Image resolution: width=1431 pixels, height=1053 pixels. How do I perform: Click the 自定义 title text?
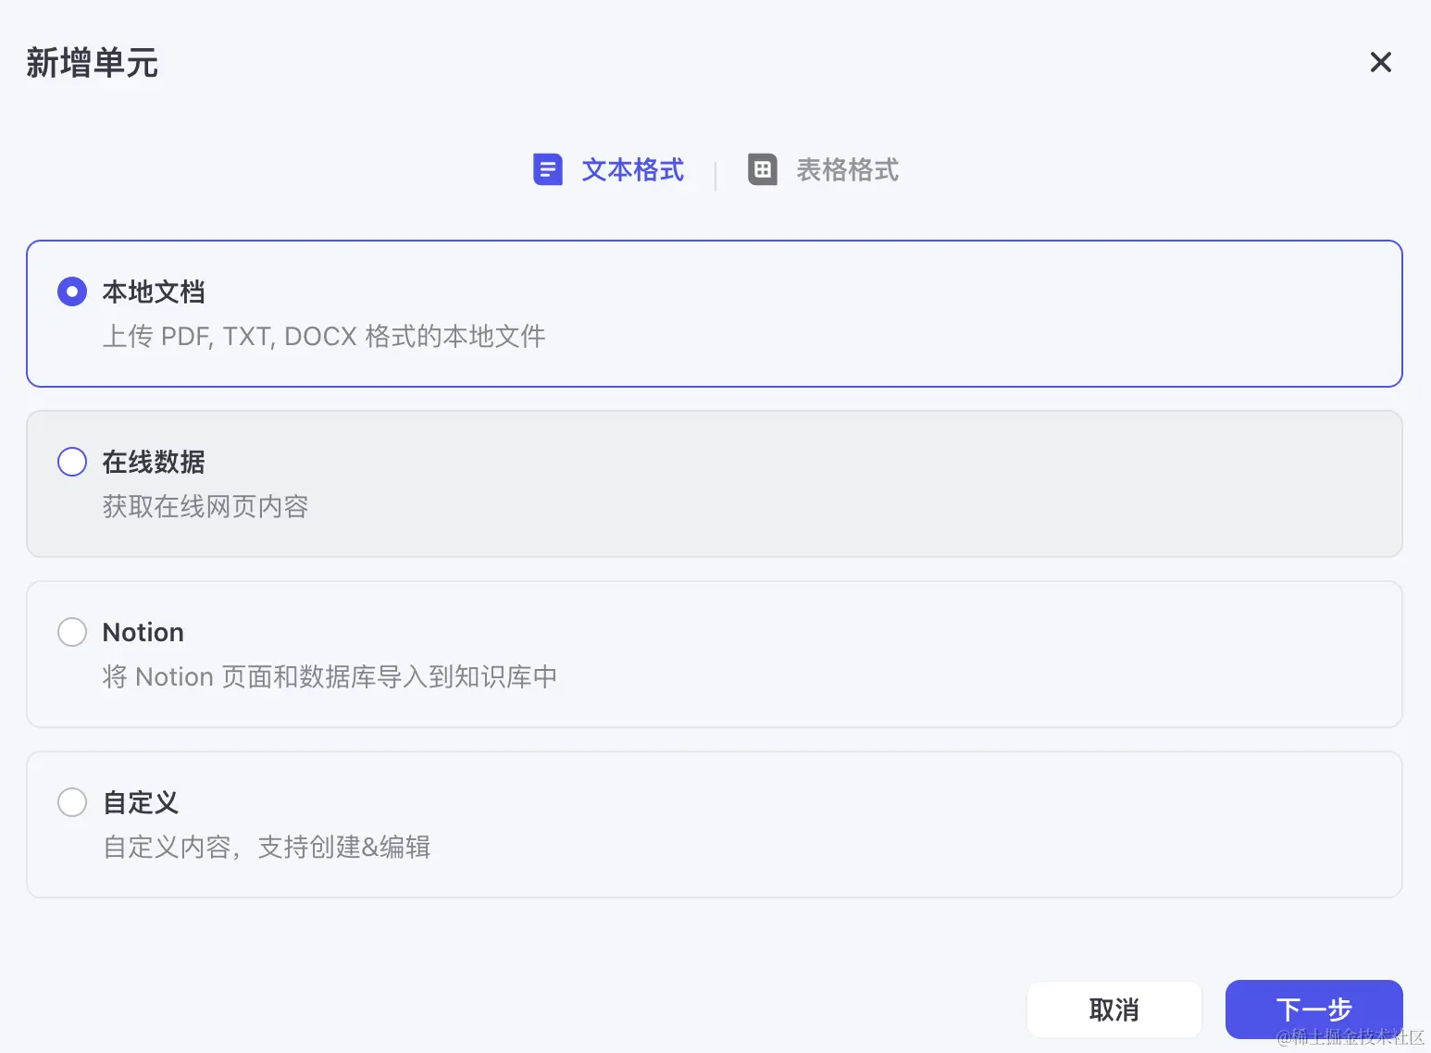pyautogui.click(x=141, y=802)
